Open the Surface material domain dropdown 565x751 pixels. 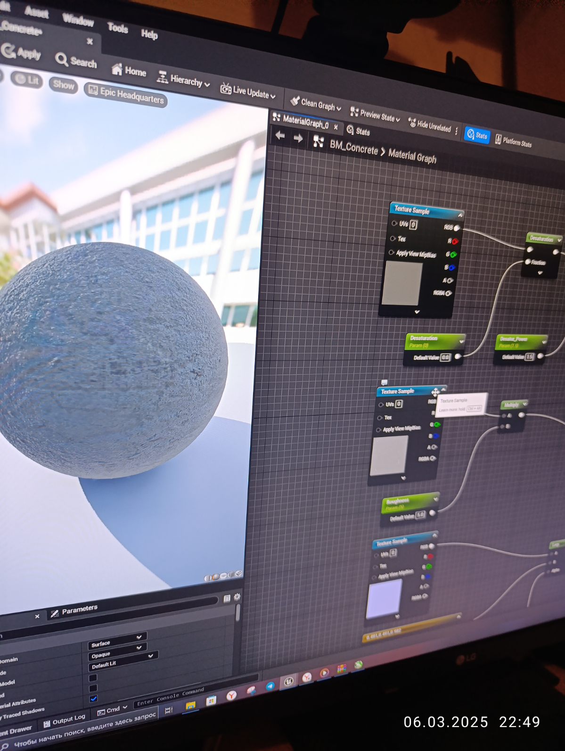pos(117,641)
